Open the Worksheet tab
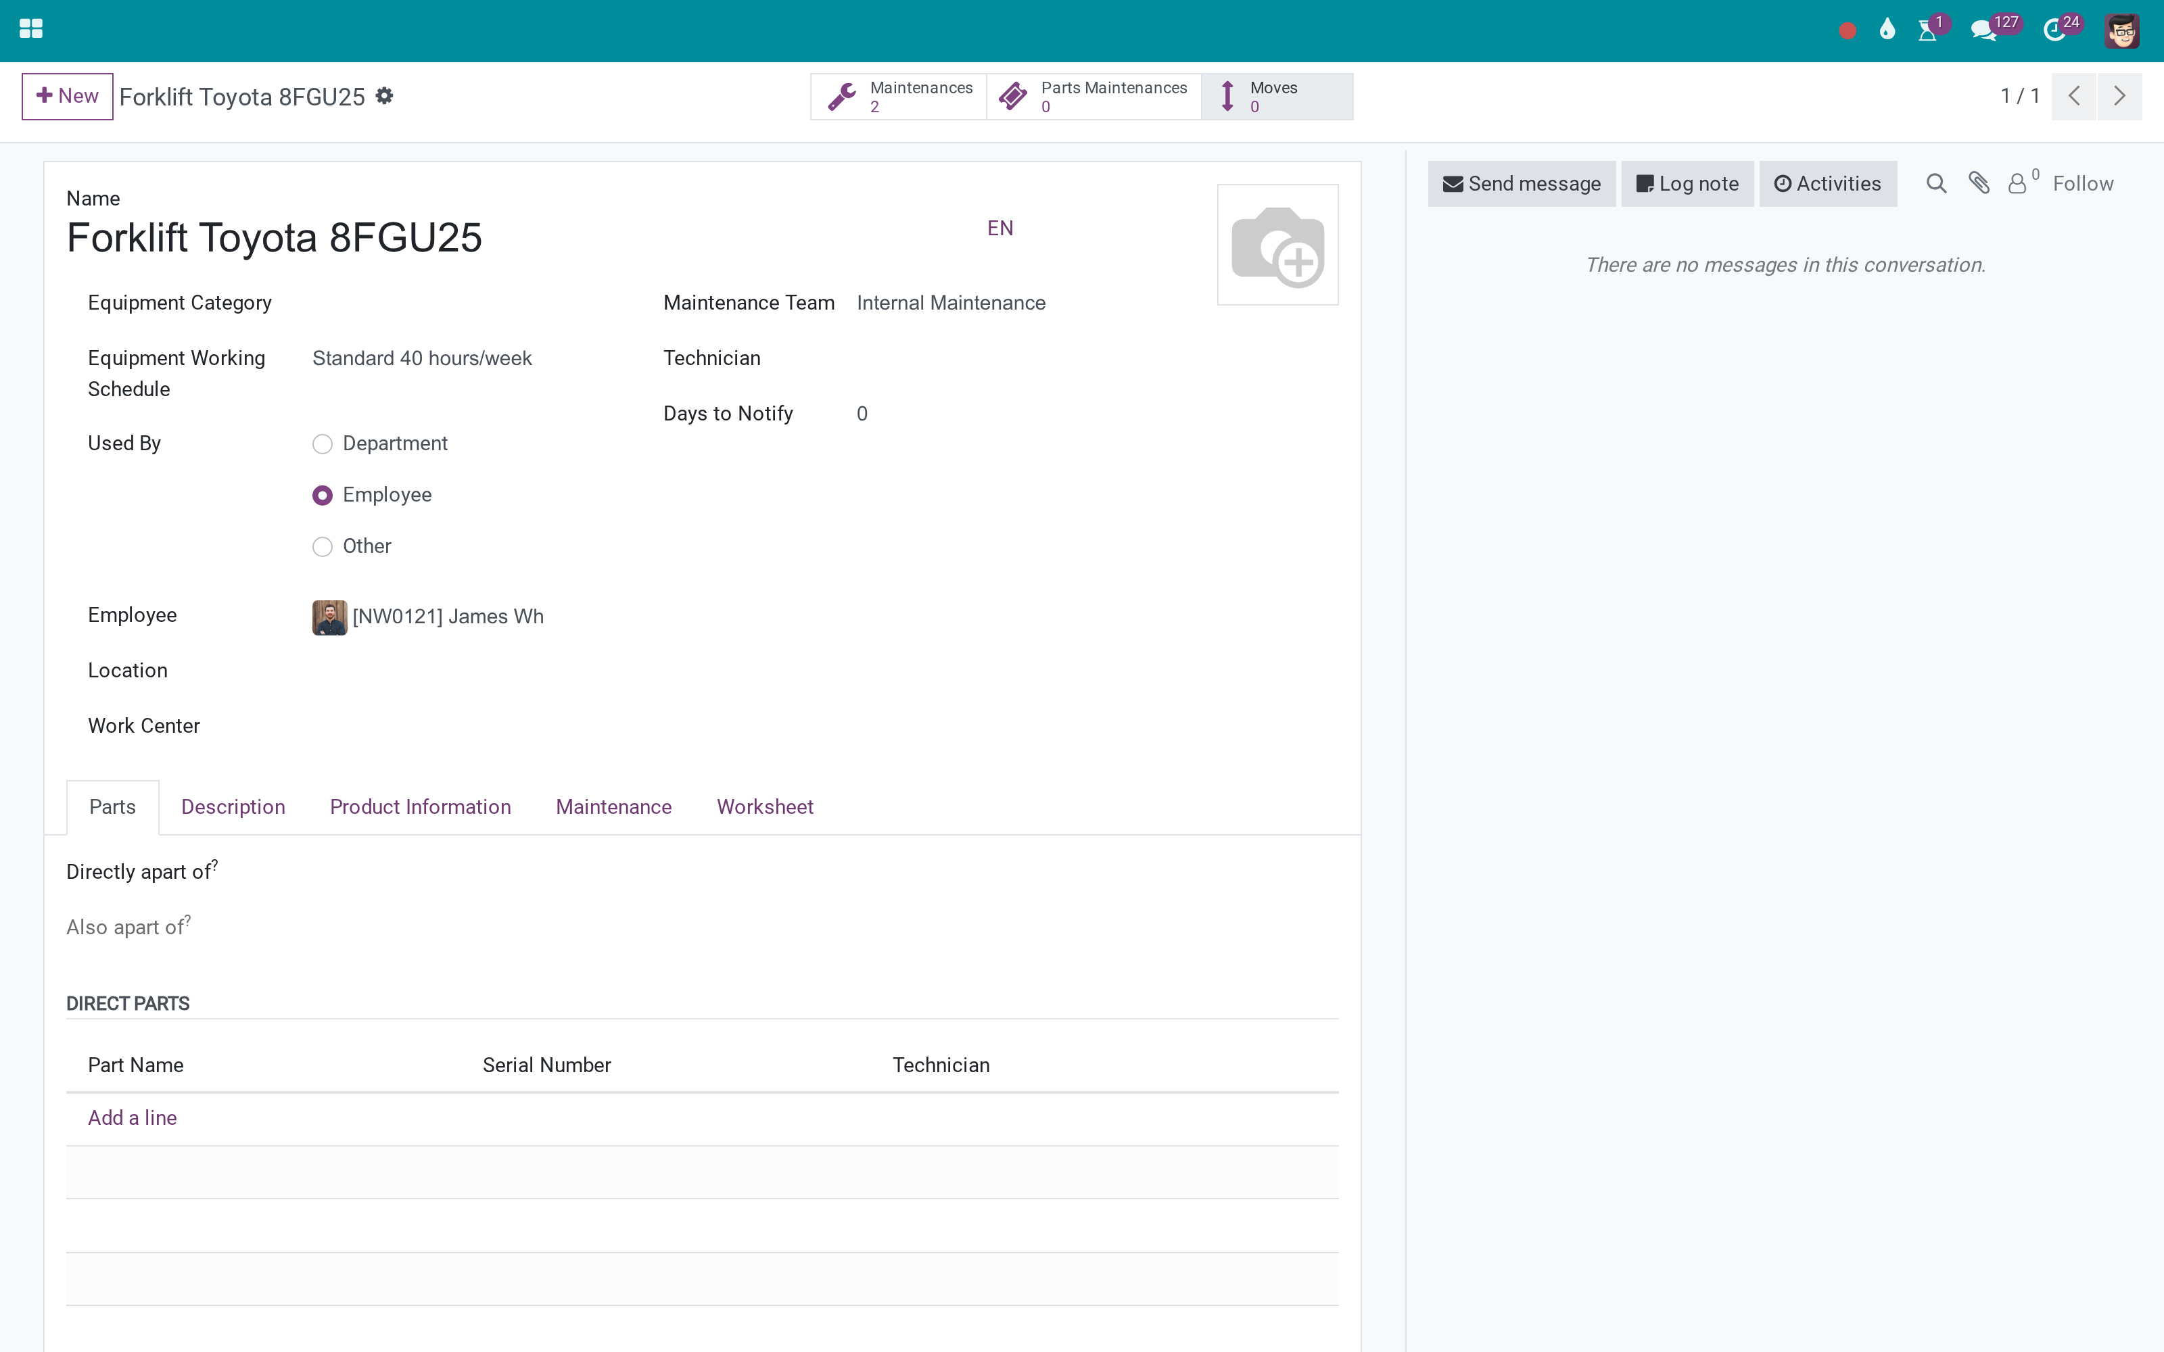This screenshot has width=2164, height=1352. pyautogui.click(x=766, y=807)
